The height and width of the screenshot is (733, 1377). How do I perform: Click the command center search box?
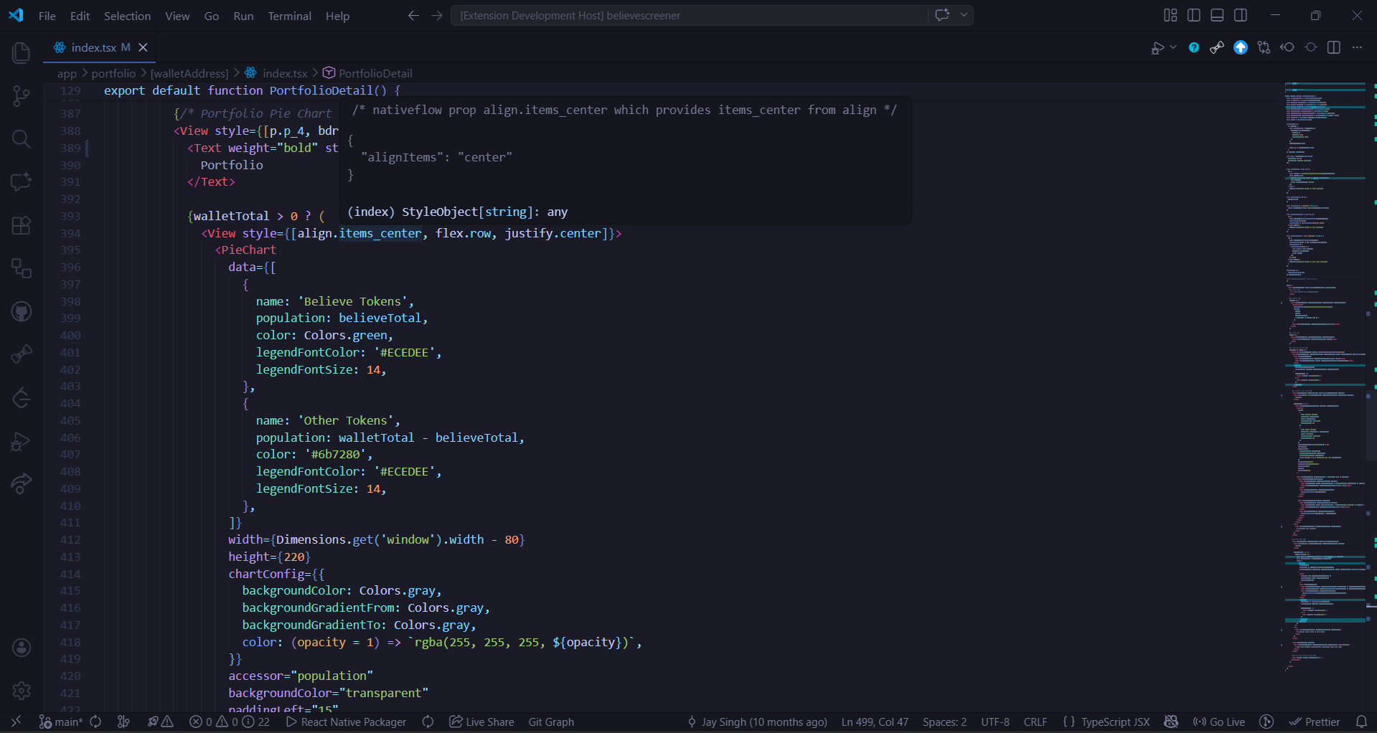[x=689, y=15]
